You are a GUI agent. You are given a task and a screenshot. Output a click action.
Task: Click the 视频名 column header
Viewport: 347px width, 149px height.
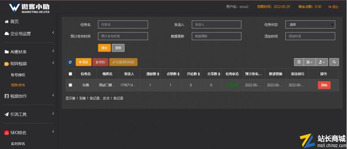click(x=107, y=74)
